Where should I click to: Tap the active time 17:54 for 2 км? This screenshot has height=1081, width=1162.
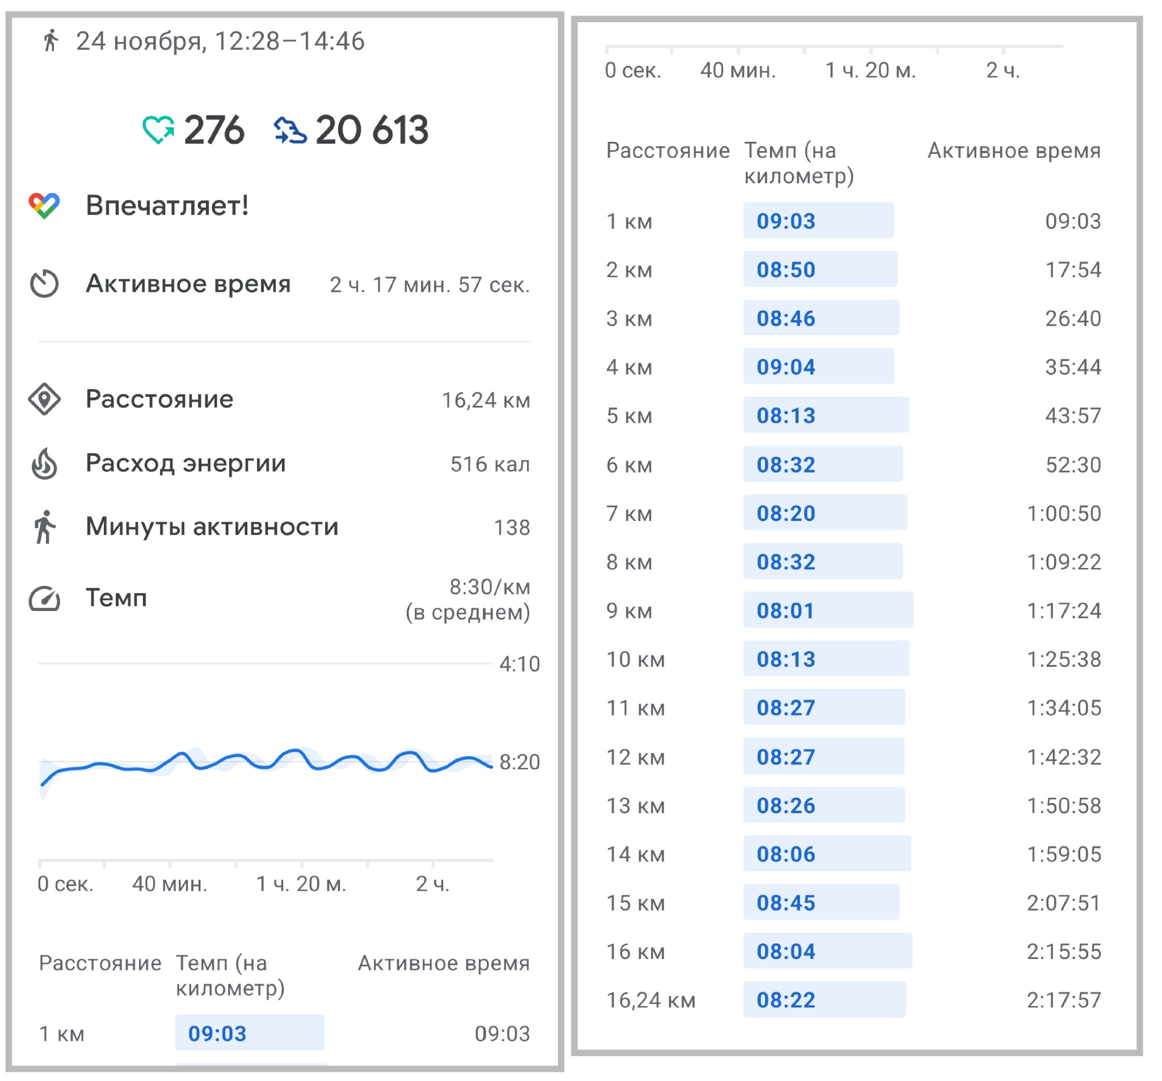1073,270
